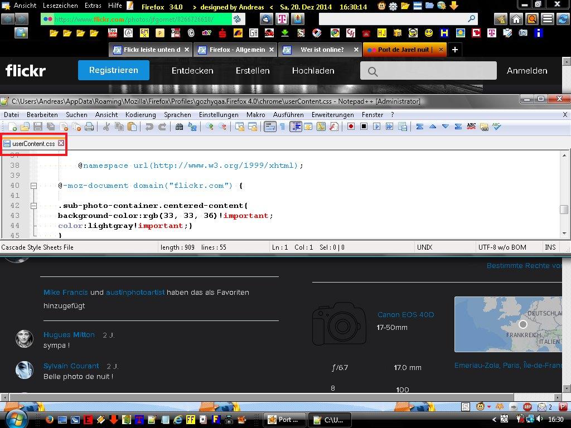This screenshot has width=571, height=428.
Task: Click the Zoom In magnifier icon
Action: click(210, 127)
